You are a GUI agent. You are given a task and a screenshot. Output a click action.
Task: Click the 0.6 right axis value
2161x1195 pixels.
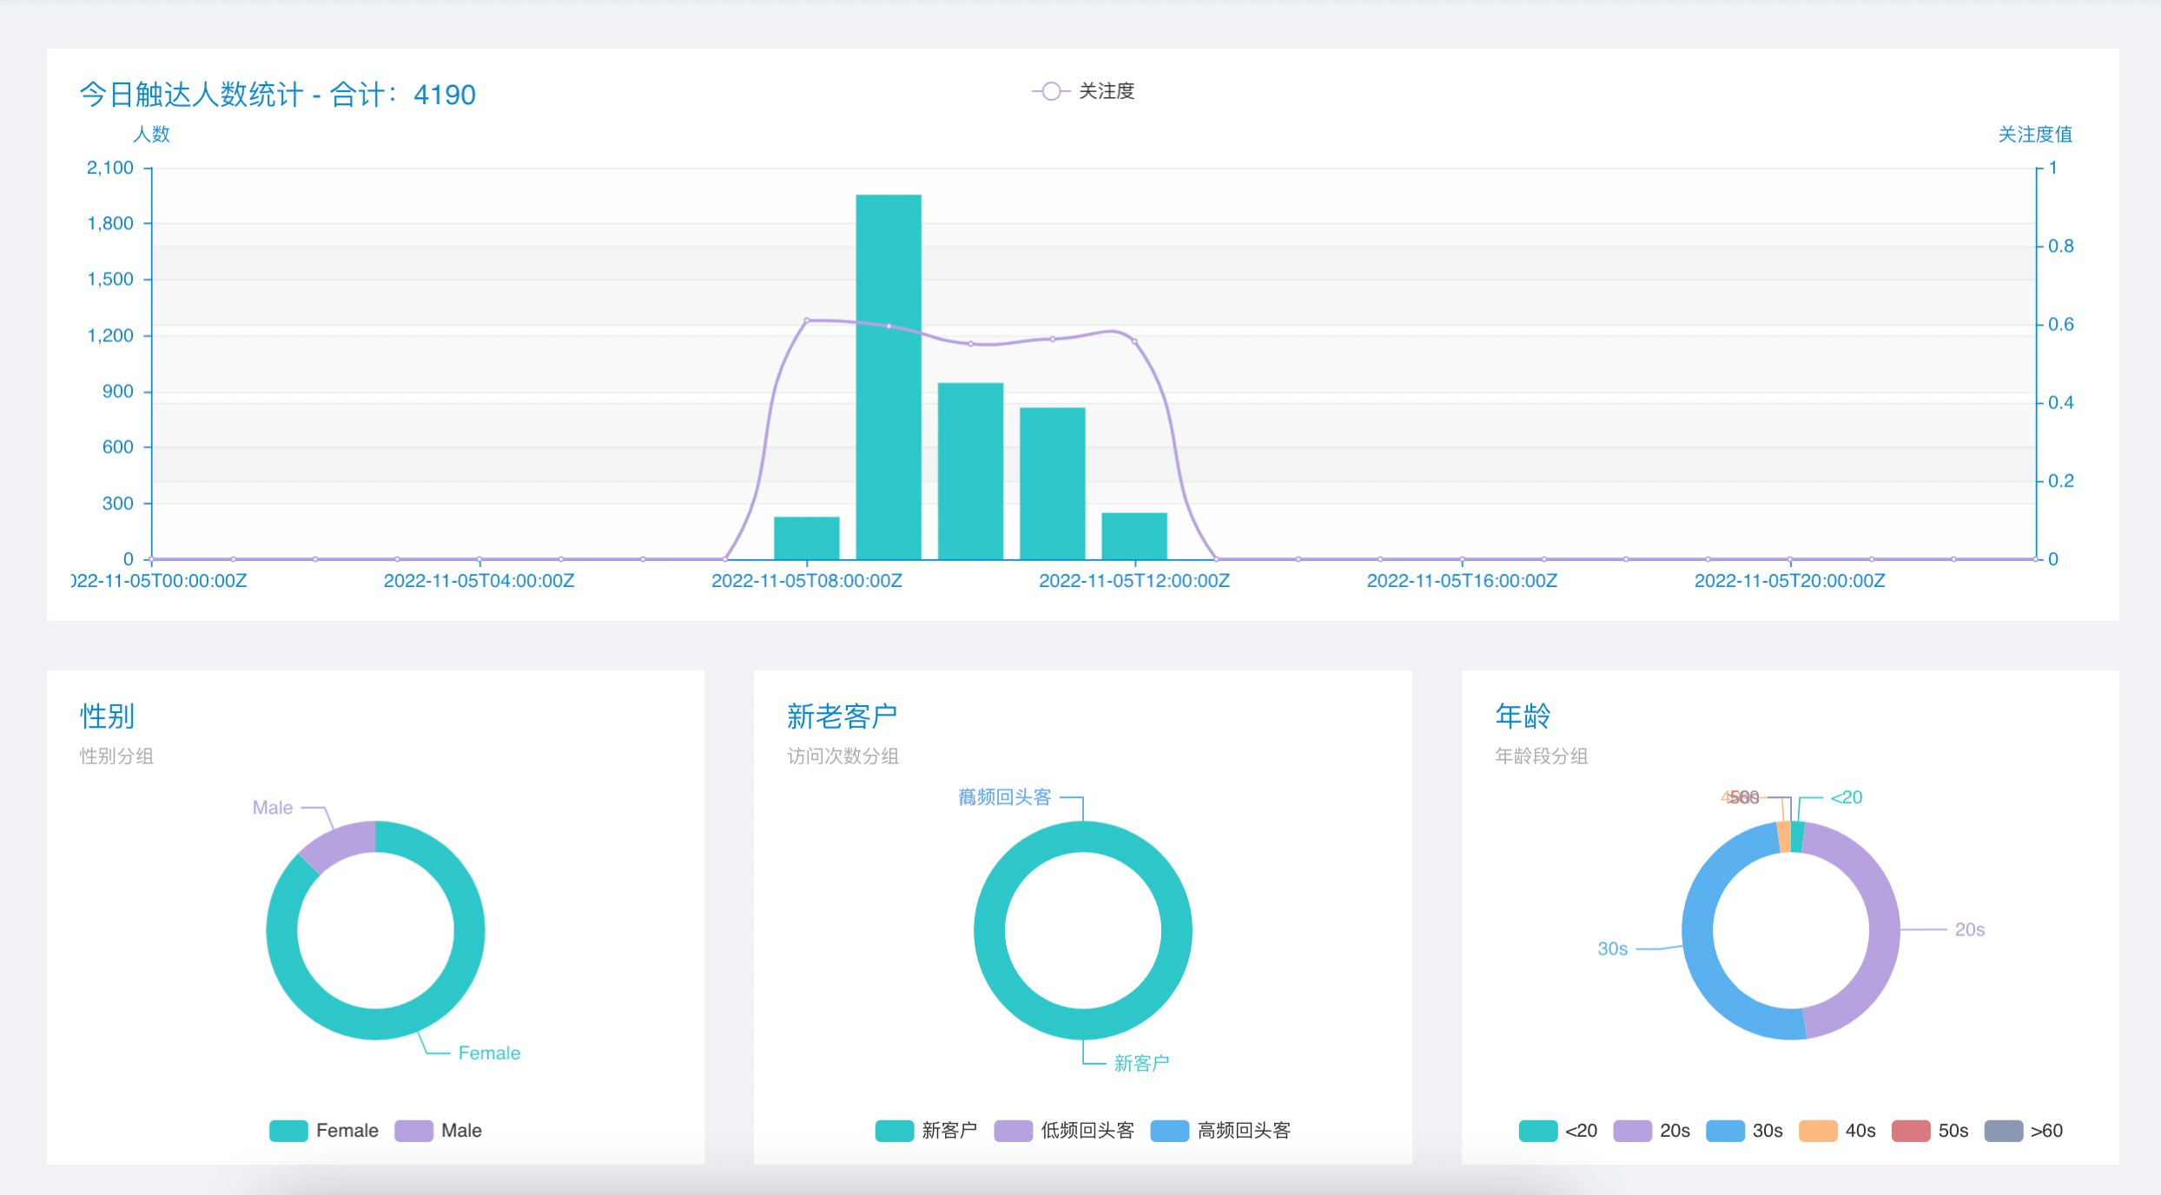click(2061, 324)
